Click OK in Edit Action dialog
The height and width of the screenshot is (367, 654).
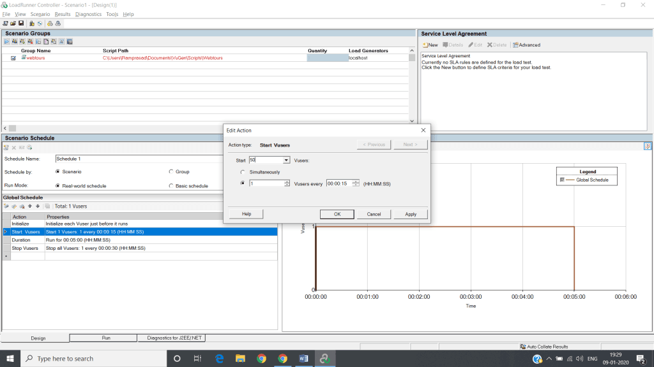[x=337, y=214]
